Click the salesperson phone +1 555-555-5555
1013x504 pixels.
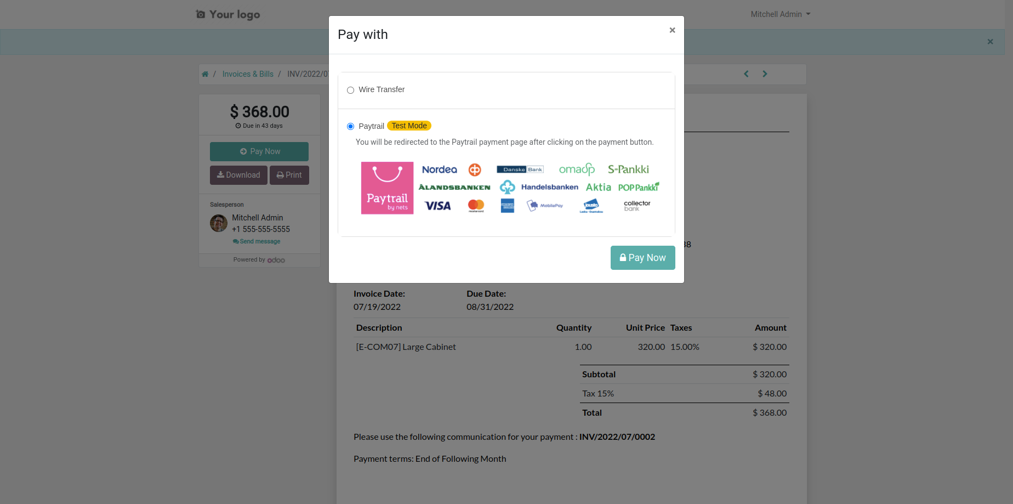[x=261, y=229]
